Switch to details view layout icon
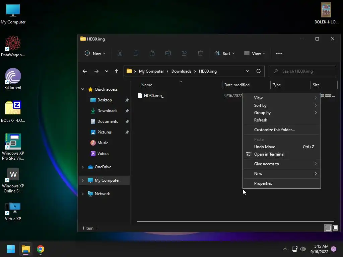The height and width of the screenshot is (257, 343). (328, 228)
